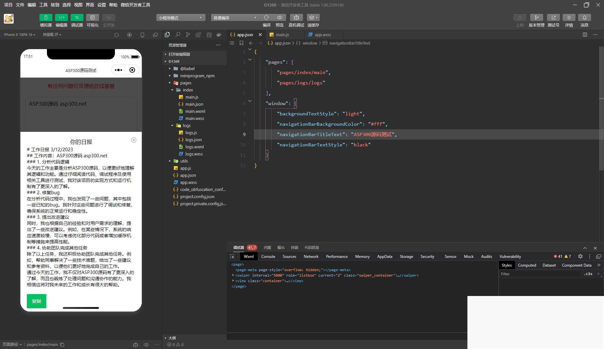Viewport: 604px width, 349px height.
Task: Click the split editor icon
Action: (x=585, y=35)
